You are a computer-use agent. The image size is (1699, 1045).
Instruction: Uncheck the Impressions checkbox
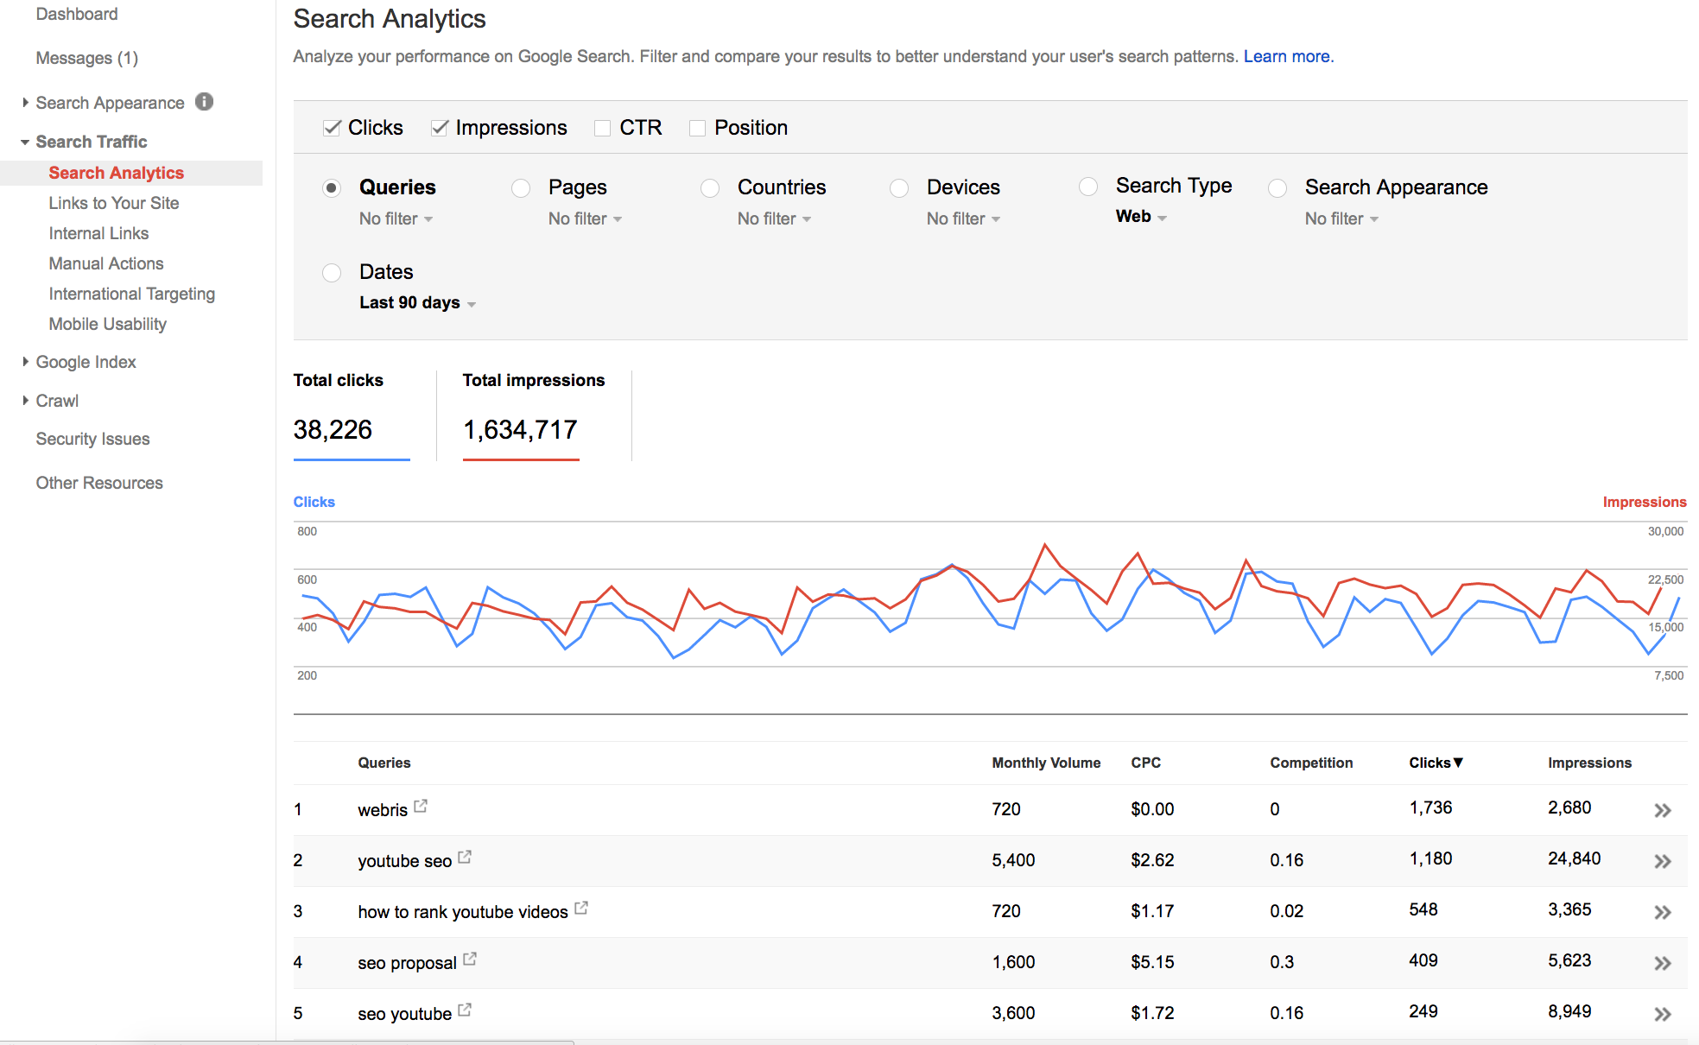[x=440, y=128]
